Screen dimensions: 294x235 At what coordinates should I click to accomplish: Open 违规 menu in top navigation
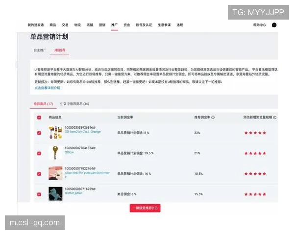180,25
